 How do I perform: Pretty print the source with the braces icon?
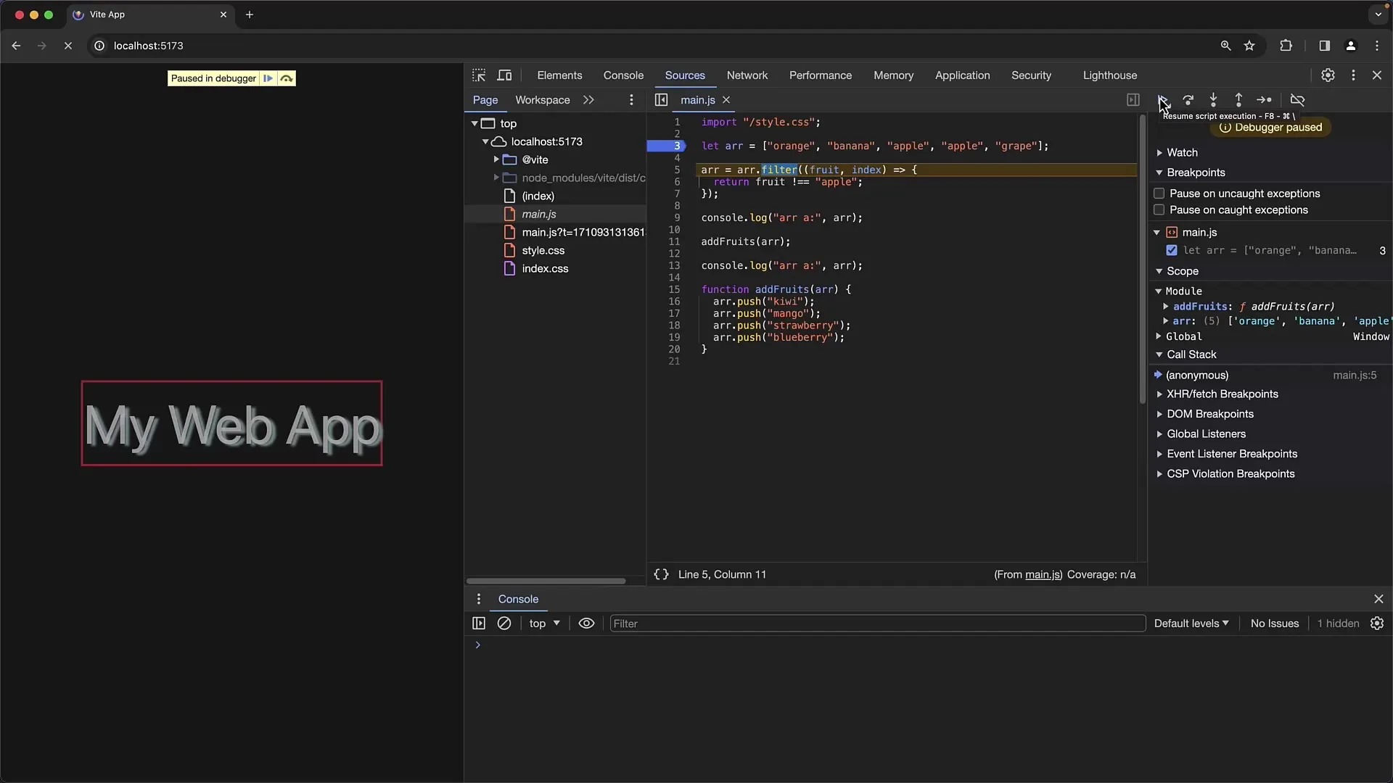[x=661, y=574]
